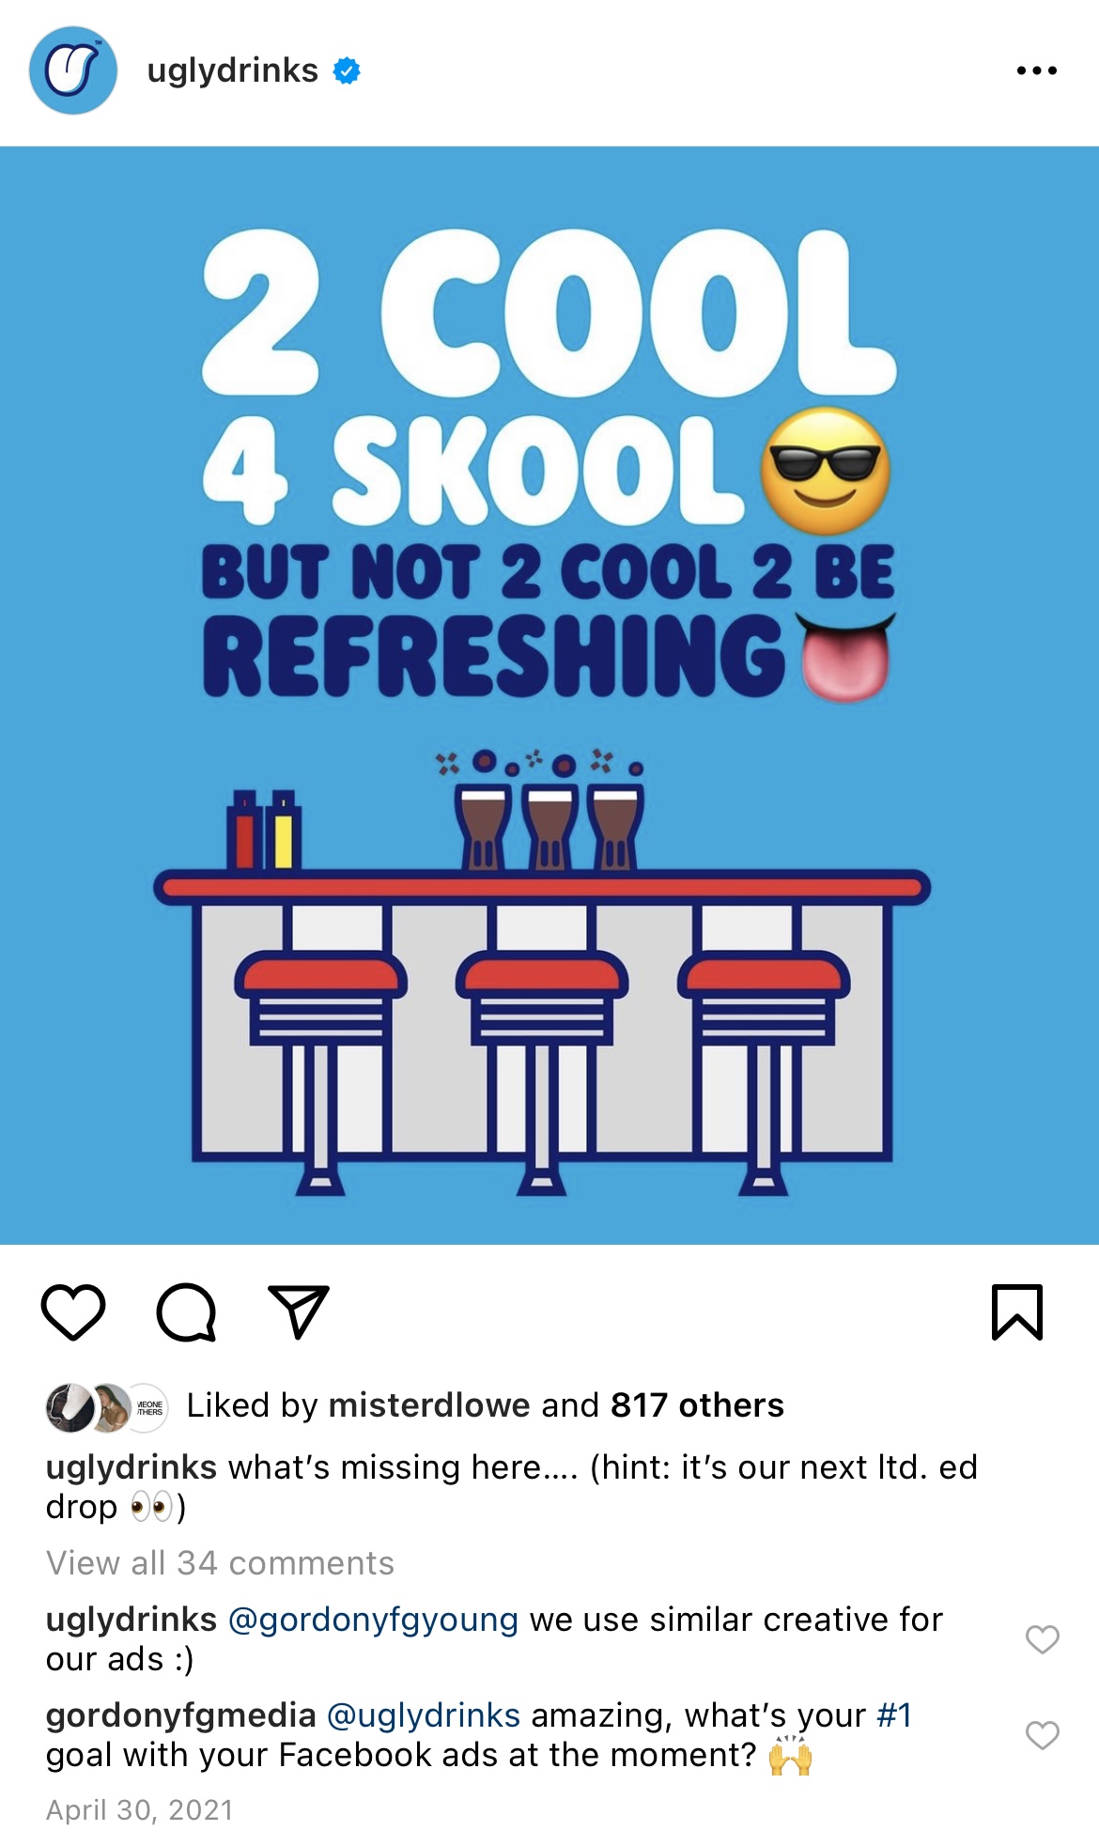Open uglydrinks username in the header
1099x1846 pixels.
232,70
